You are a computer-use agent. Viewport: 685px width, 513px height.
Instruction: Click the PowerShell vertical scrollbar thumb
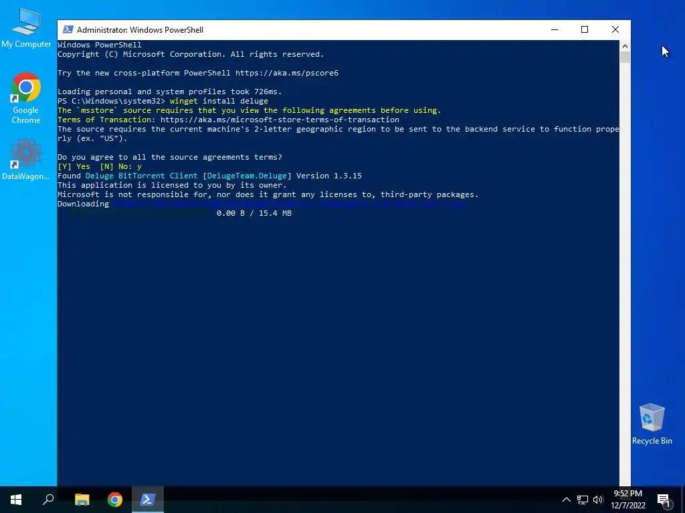pos(625,57)
